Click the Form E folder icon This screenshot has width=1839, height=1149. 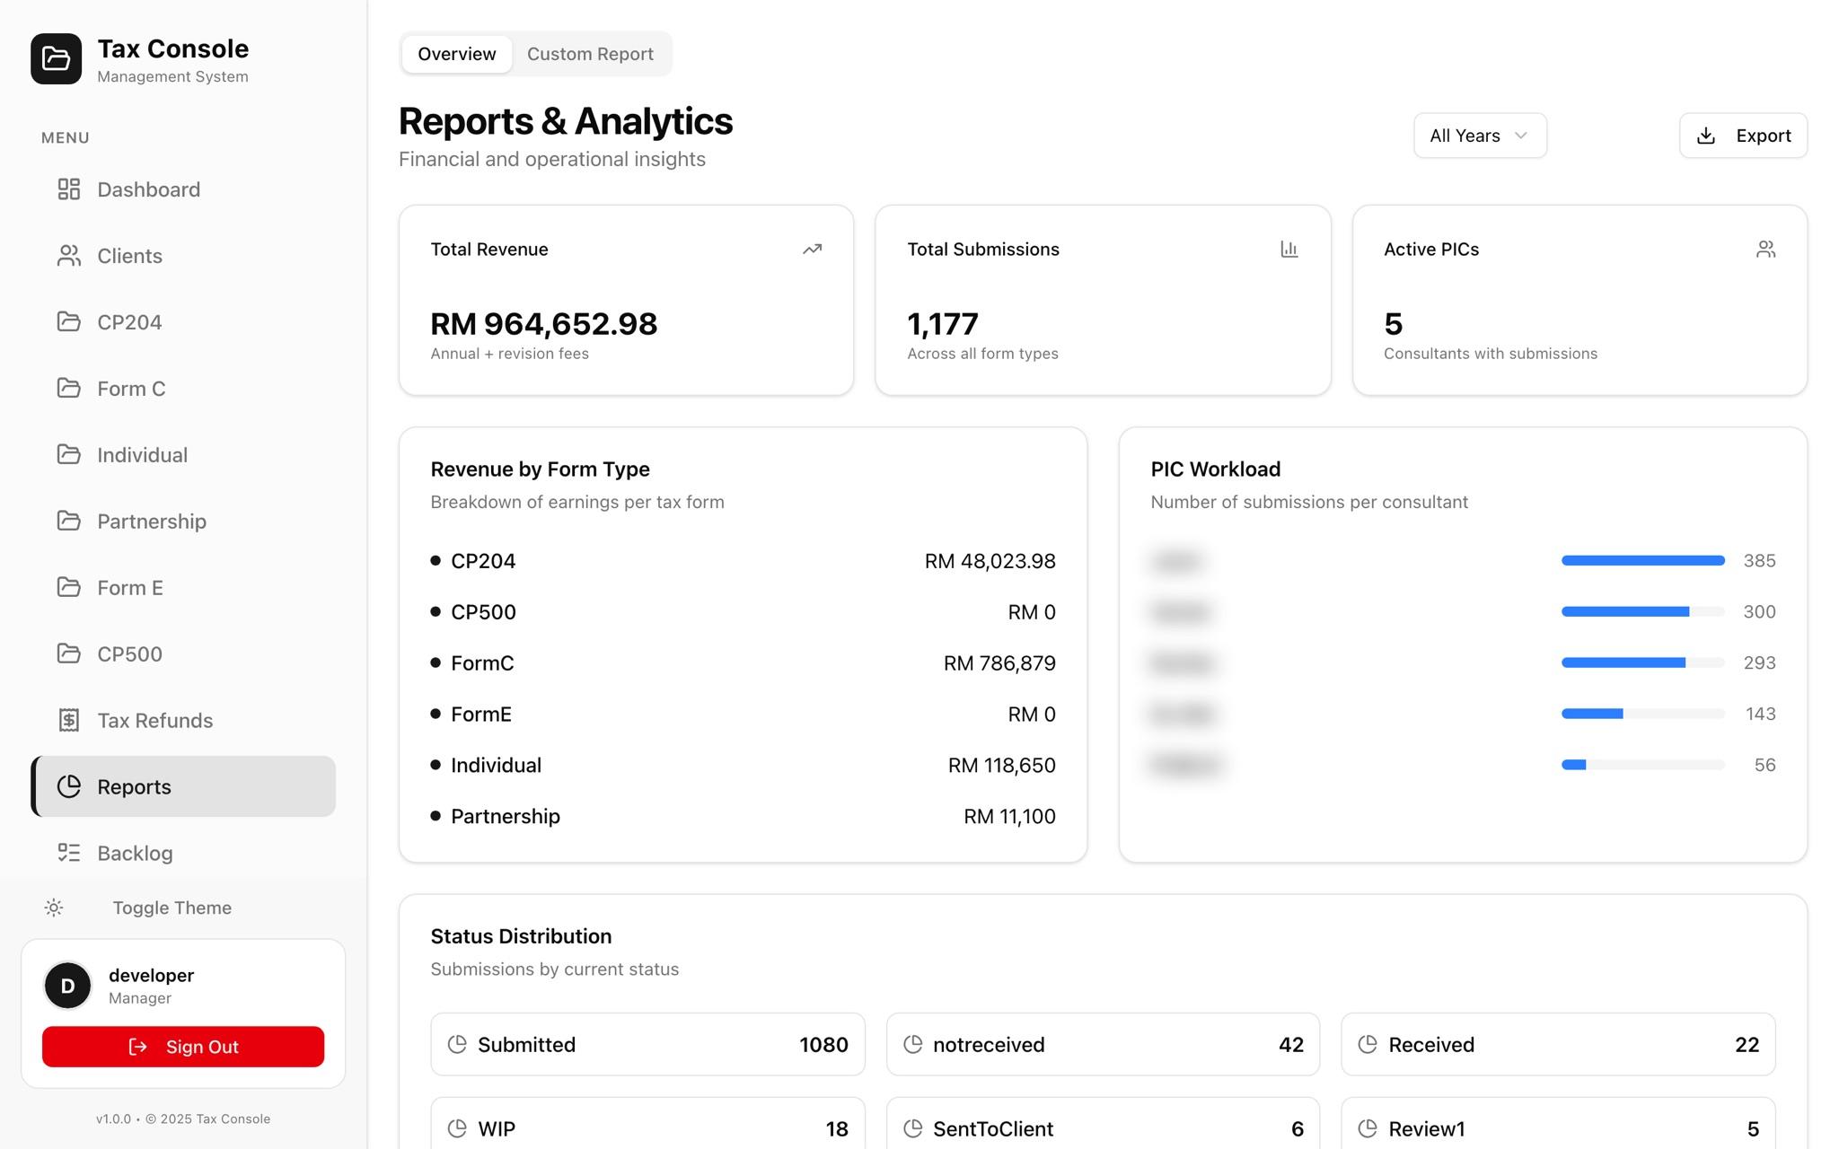tap(69, 587)
